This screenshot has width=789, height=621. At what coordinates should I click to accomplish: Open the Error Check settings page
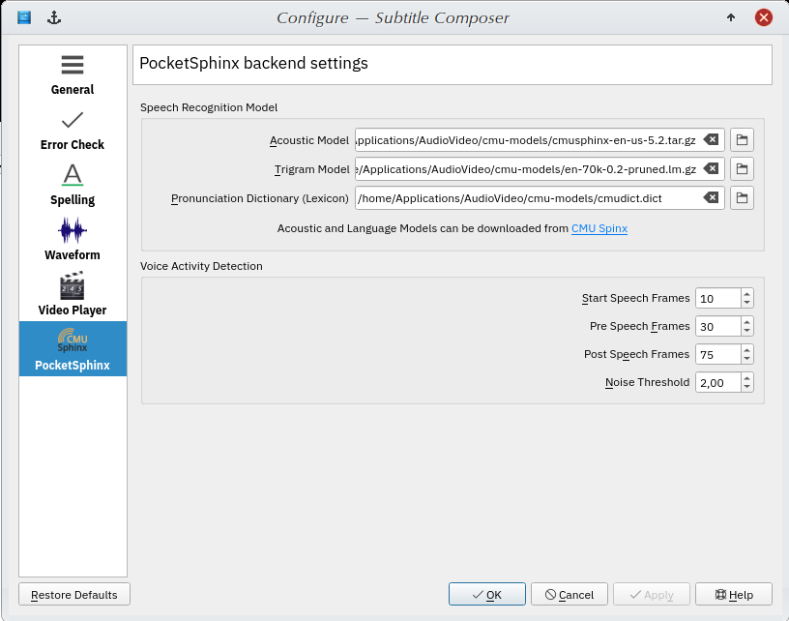coord(73,130)
